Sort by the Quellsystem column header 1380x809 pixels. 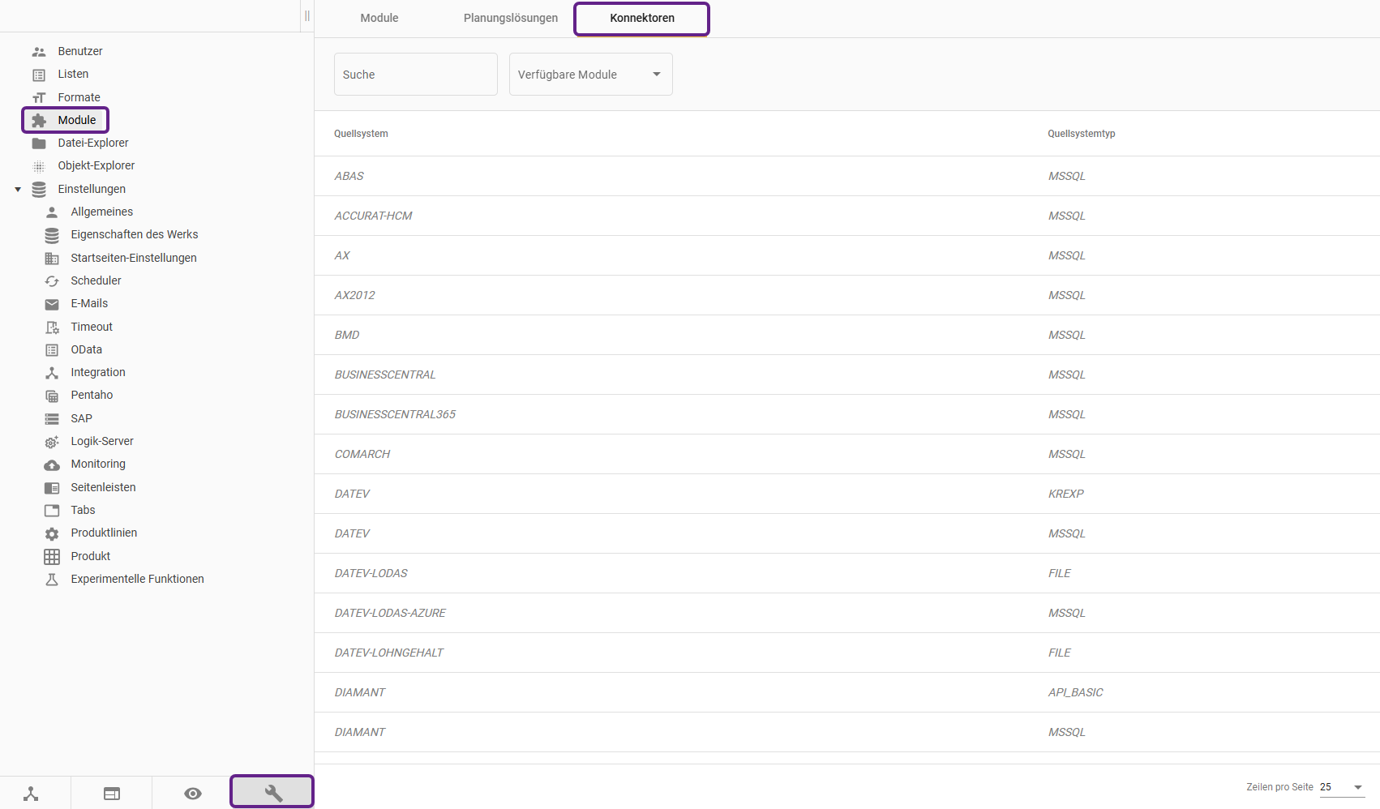(361, 134)
